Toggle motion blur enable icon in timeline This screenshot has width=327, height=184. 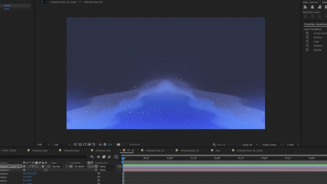109,157
